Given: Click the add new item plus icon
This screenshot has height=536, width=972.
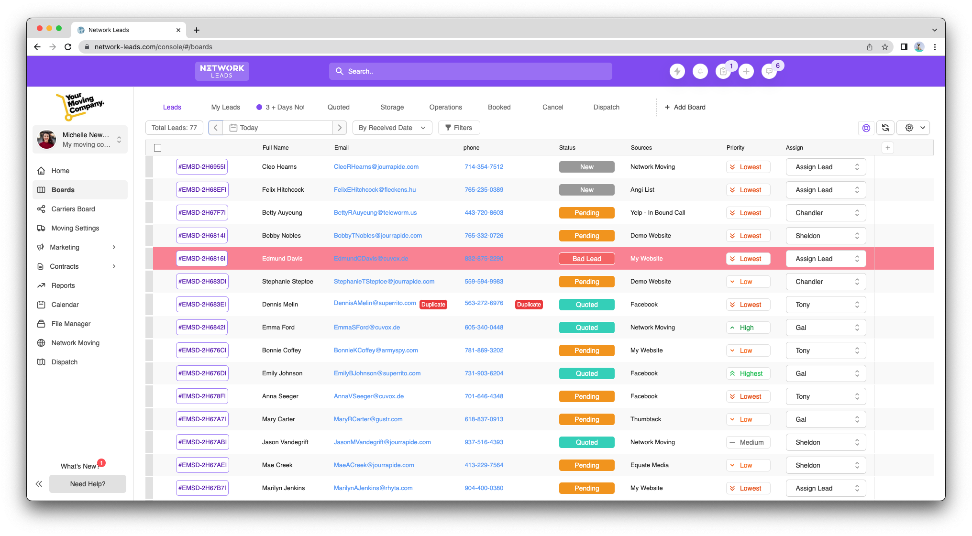Looking at the screenshot, I should pyautogui.click(x=887, y=148).
